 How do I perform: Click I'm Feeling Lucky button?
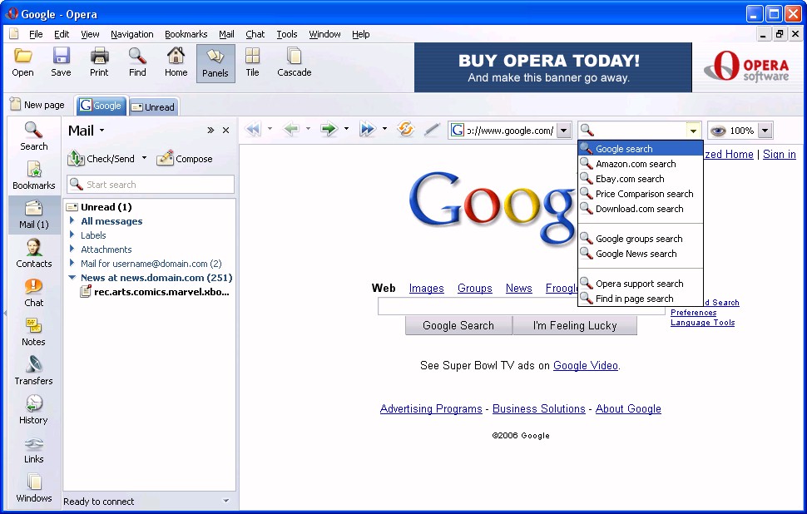click(575, 325)
